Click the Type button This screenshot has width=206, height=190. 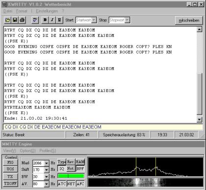pyautogui.click(x=62, y=162)
